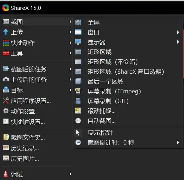This screenshot has width=184, height=180.
Task: Click the 最后一个区域 last region icon
Action: click(78, 81)
